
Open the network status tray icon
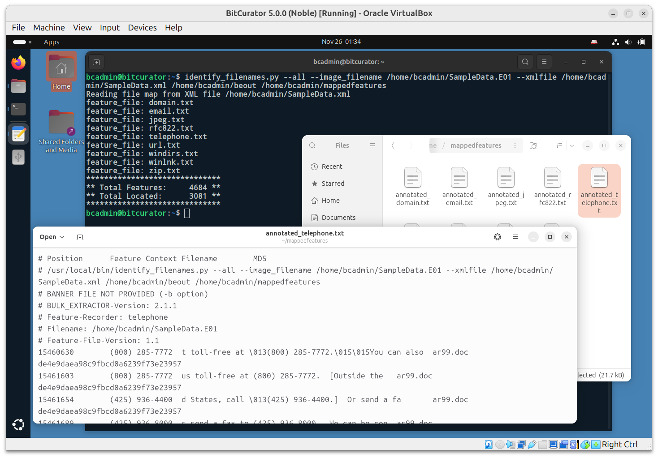615,42
